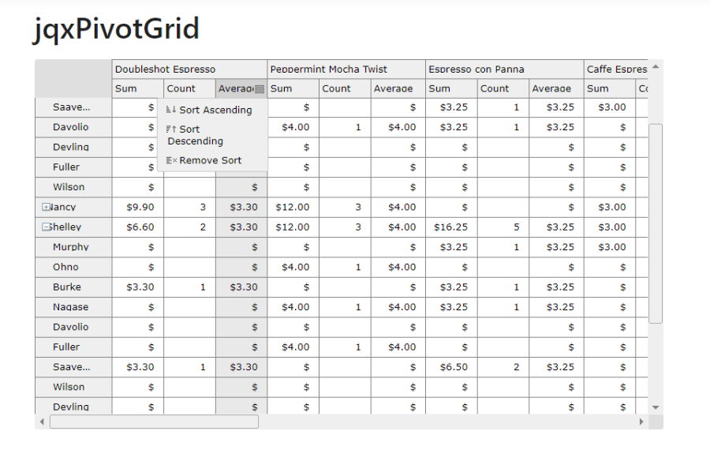This screenshot has width=710, height=465.
Task: Select the Nagase row header
Action: (x=73, y=307)
